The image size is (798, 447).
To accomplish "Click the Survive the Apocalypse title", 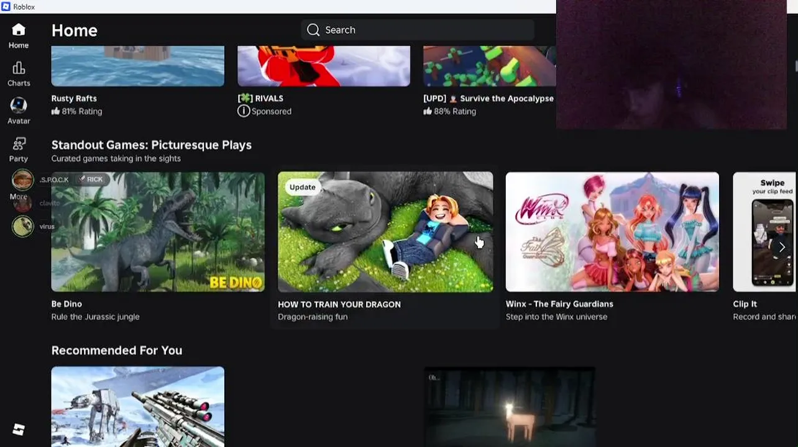I will tap(488, 98).
